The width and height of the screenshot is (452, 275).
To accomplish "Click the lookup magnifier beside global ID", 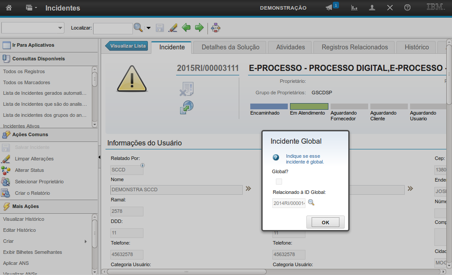I will pyautogui.click(x=311, y=203).
